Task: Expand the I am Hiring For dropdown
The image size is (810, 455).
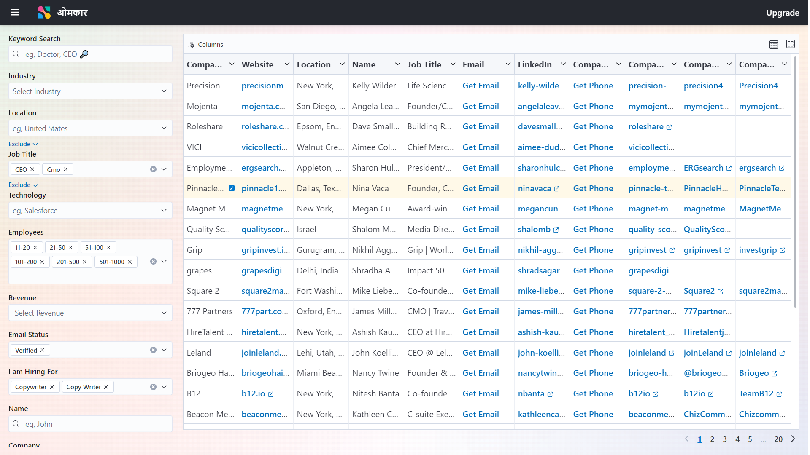Action: (x=164, y=387)
